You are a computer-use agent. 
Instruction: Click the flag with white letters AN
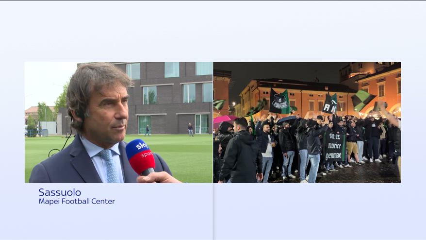[x=330, y=103]
